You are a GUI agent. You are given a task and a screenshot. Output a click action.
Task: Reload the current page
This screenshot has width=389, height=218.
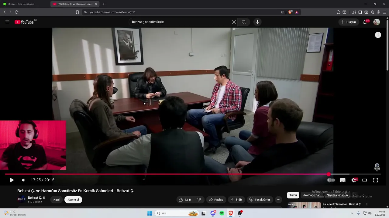(16, 12)
